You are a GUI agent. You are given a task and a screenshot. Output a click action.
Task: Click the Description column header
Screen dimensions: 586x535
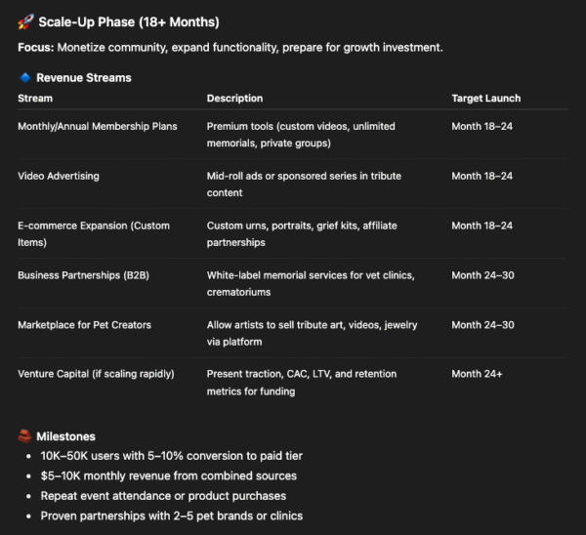(234, 98)
